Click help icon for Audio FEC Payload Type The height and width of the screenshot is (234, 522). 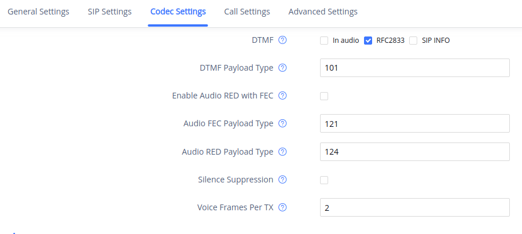point(282,123)
